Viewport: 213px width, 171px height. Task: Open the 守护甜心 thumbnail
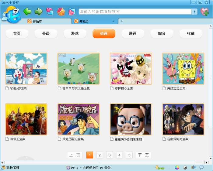pyautogui.click(x=131, y=69)
